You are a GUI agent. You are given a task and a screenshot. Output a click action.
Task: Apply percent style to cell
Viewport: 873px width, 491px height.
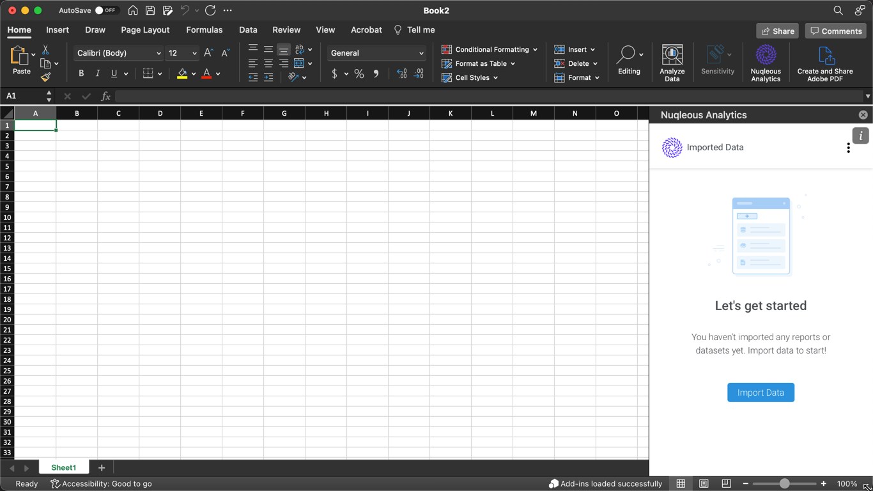click(x=359, y=74)
